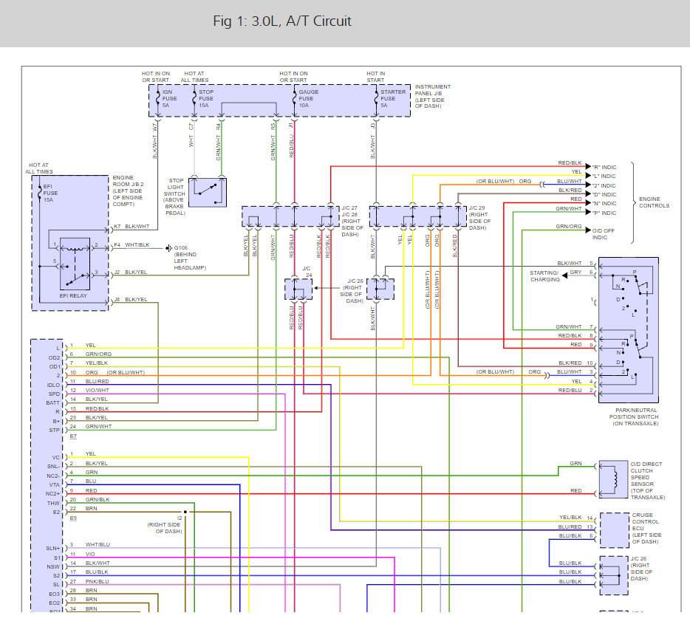Click the THW terminal label
690x624 pixels.
53,503
